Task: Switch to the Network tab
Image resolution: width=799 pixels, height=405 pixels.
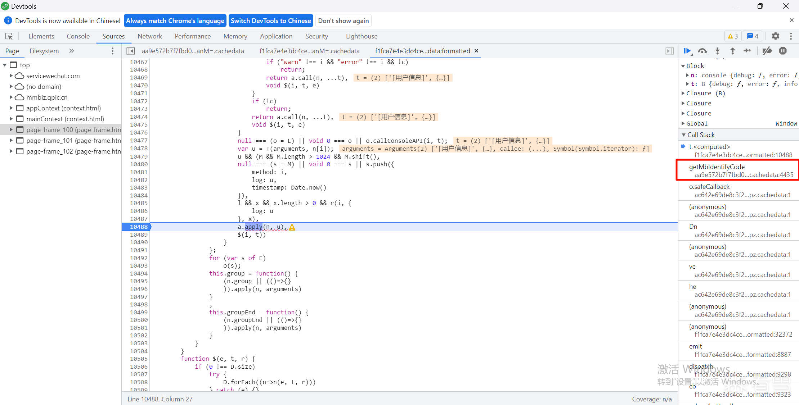Action: pyautogui.click(x=149, y=36)
